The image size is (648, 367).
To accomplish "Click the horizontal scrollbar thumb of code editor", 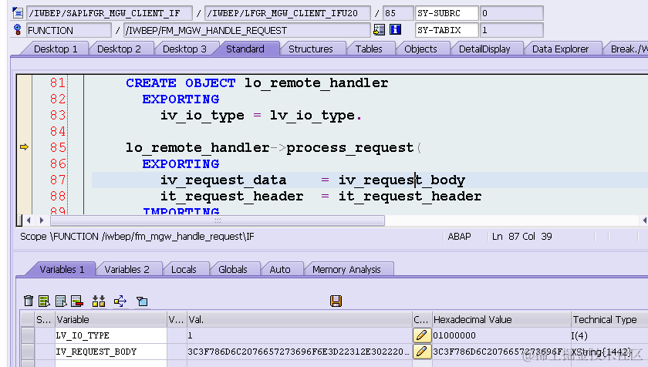I will click(x=218, y=221).
